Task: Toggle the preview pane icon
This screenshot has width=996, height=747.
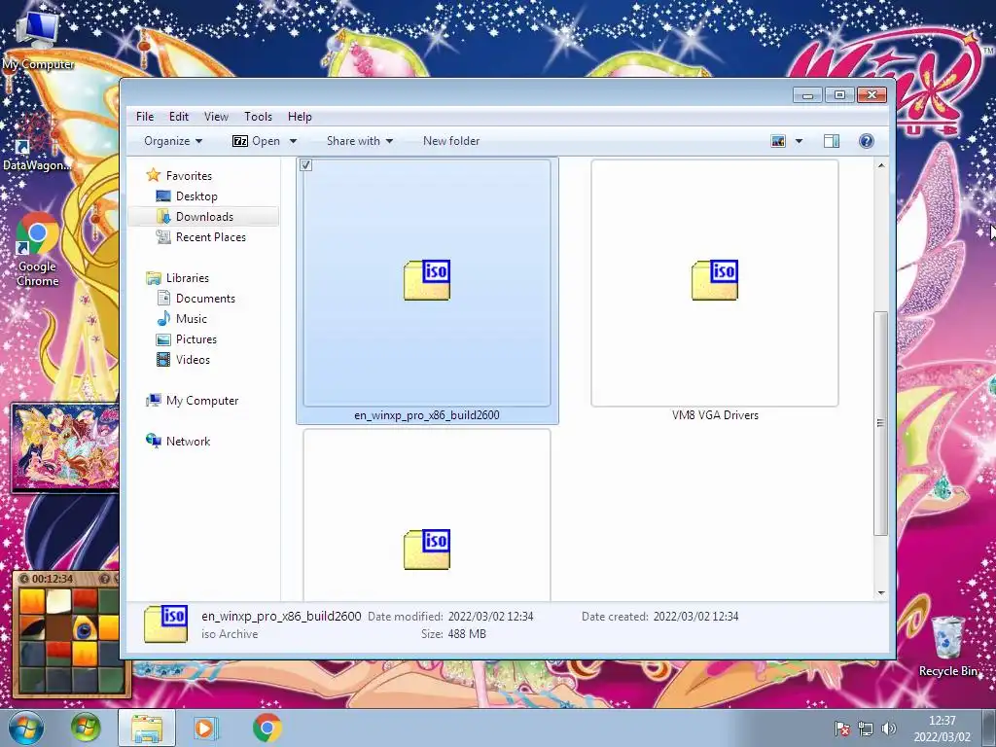Action: click(x=832, y=141)
